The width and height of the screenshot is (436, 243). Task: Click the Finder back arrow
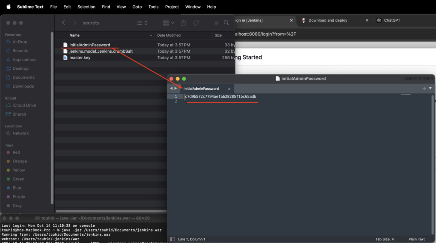pos(63,23)
